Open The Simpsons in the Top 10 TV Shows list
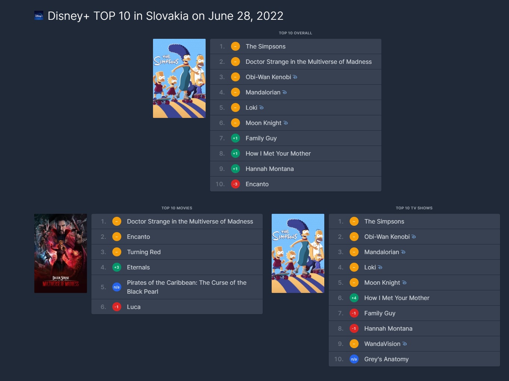 [384, 221]
